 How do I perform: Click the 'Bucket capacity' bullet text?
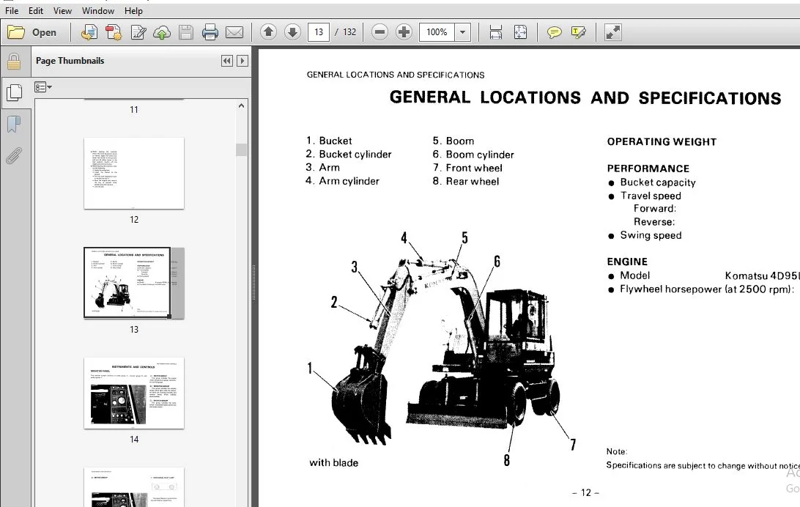coord(658,182)
